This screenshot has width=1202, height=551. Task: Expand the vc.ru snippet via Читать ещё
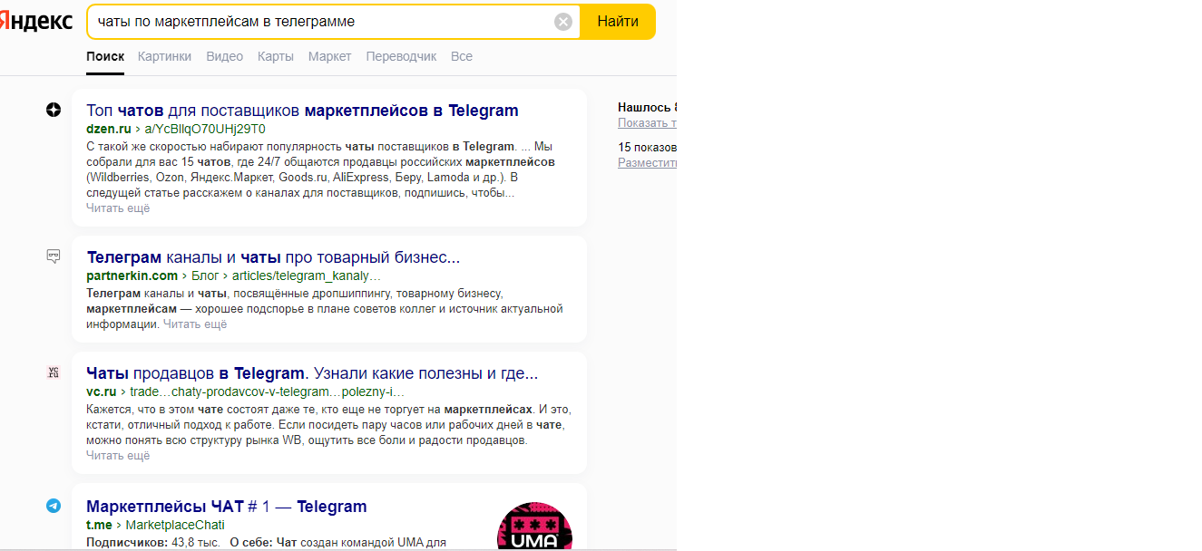[x=118, y=456]
